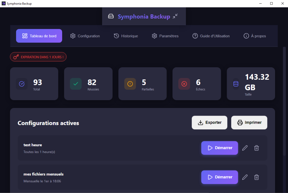Click the 'EXPIRATION DANS 1 JOURS' warning badge
This screenshot has height=193, width=288.
pyautogui.click(x=38, y=57)
